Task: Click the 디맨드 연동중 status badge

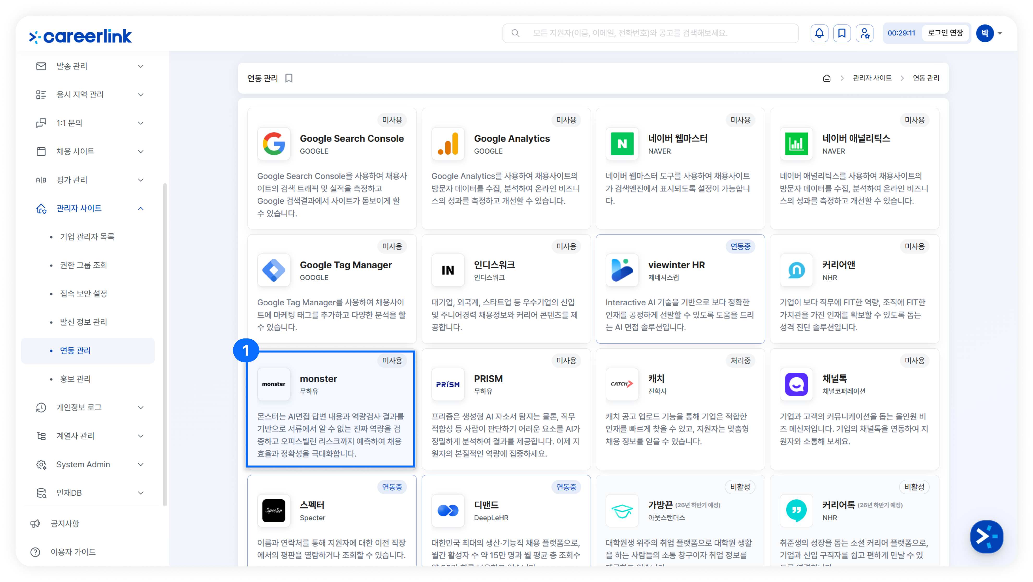Action: click(x=566, y=487)
